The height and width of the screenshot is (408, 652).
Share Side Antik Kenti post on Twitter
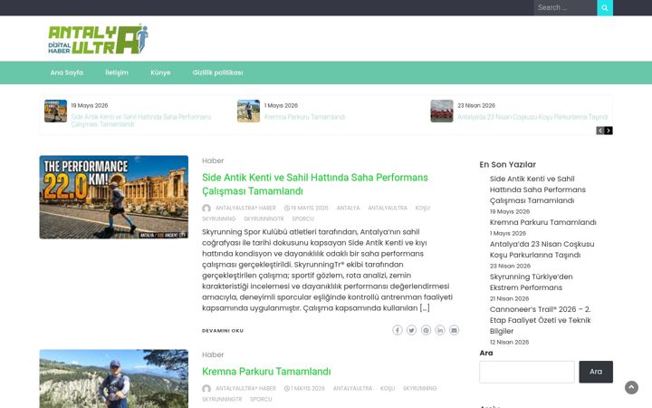[411, 330]
